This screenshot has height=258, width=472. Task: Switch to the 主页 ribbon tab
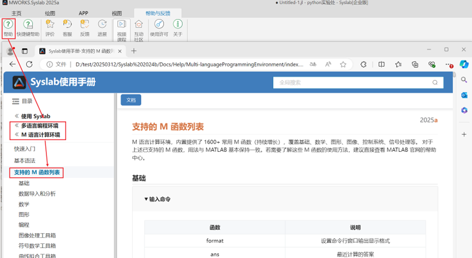click(x=16, y=13)
